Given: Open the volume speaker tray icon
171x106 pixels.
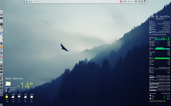Looking at the screenshot, I should (x=131, y=2).
